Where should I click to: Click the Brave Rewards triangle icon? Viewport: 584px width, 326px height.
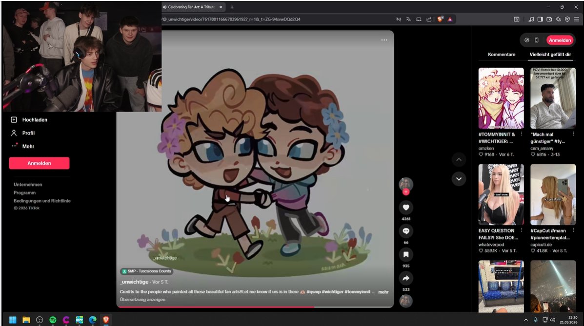(x=450, y=19)
